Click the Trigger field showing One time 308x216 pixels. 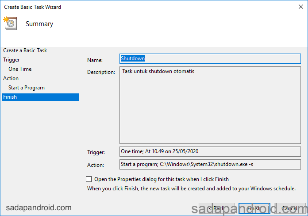click(210, 151)
